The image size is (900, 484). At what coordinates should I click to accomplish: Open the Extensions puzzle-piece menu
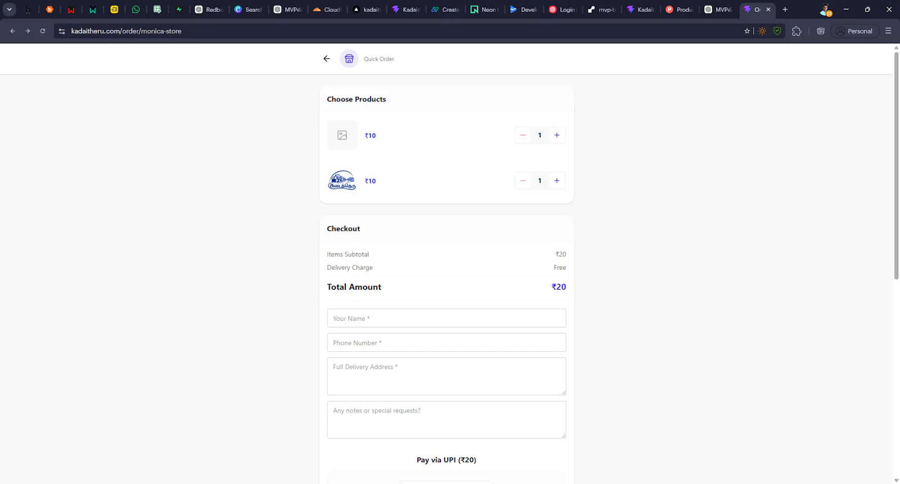796,31
